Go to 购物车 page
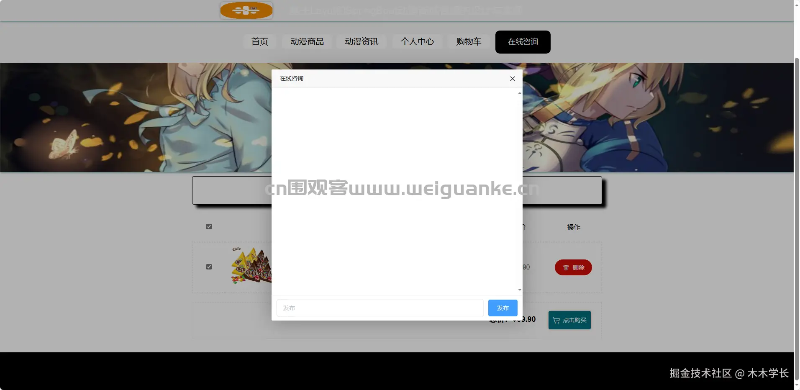800x390 pixels. point(469,42)
